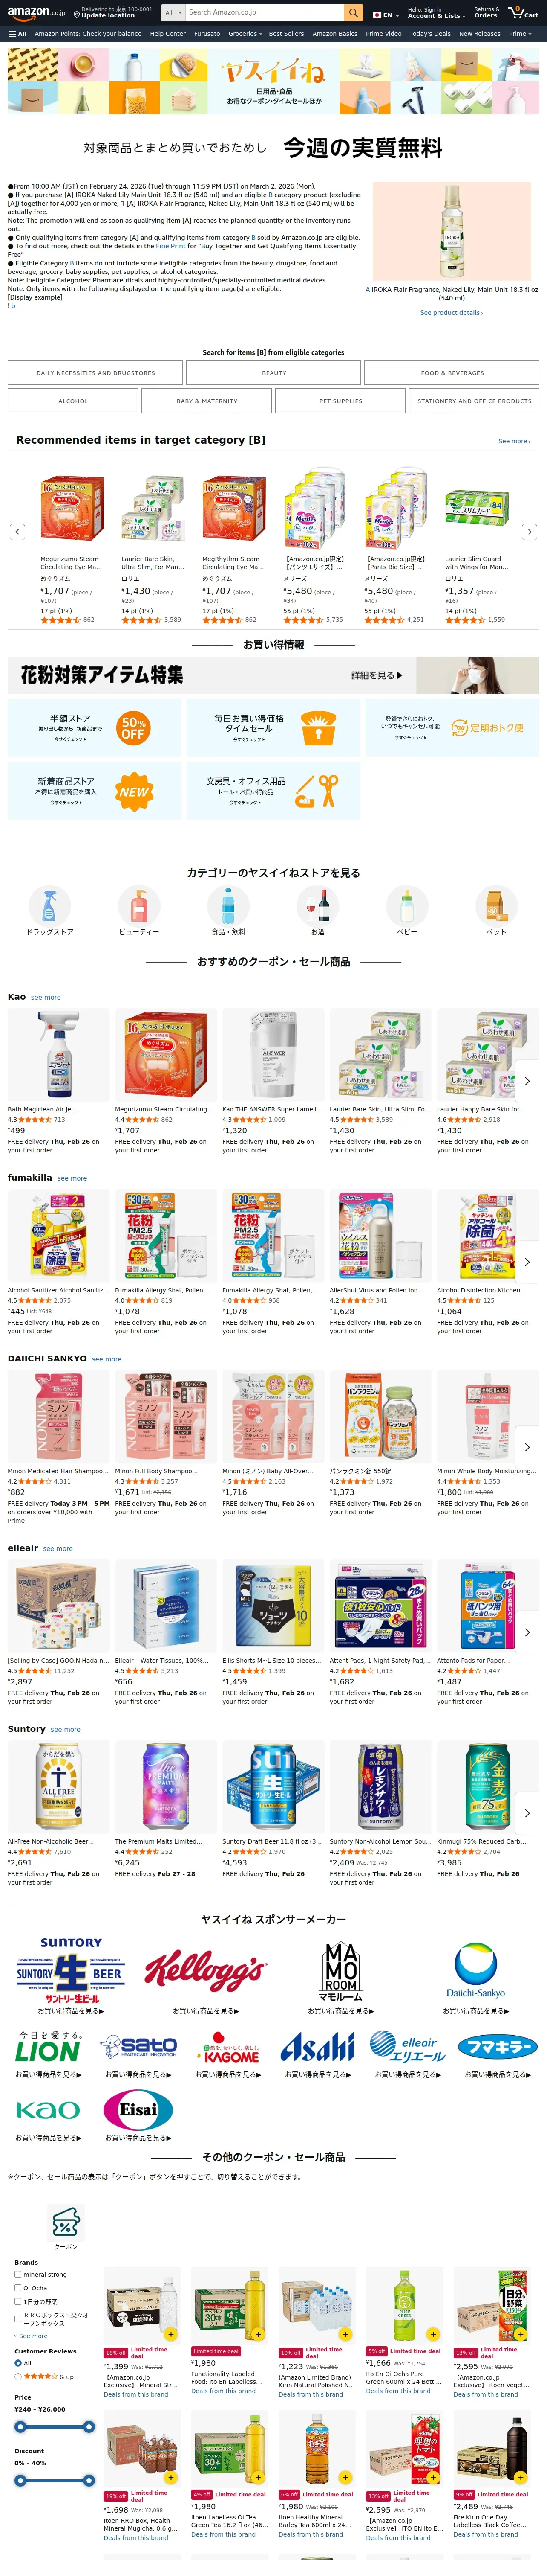547x2560 pixels.
Task: Click the See product details link
Action: pos(452,312)
